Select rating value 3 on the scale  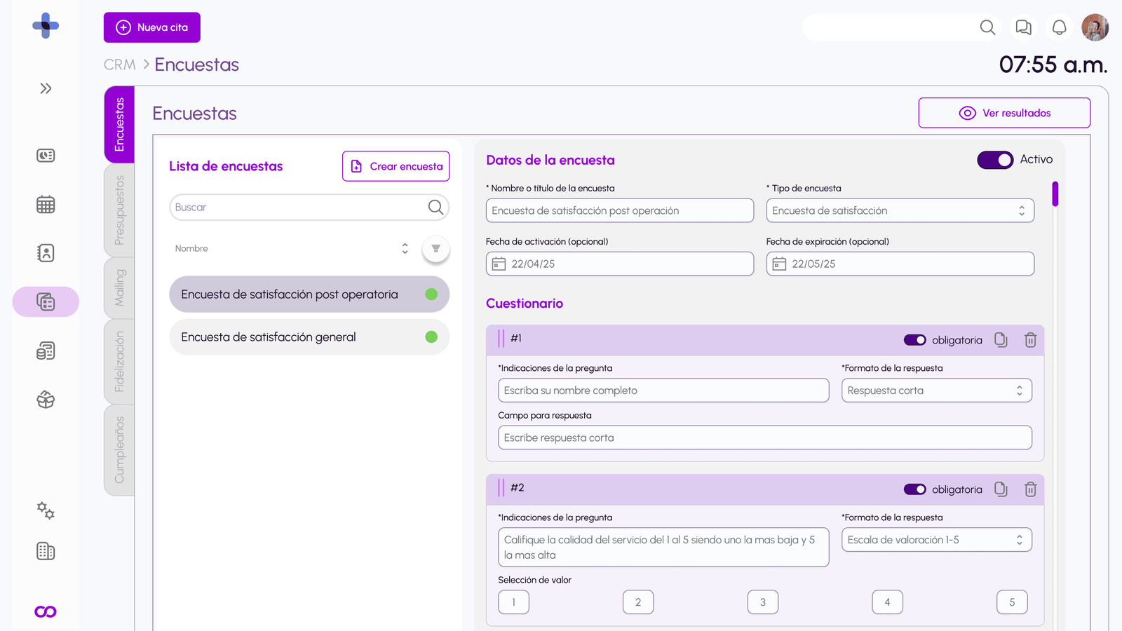click(x=762, y=602)
